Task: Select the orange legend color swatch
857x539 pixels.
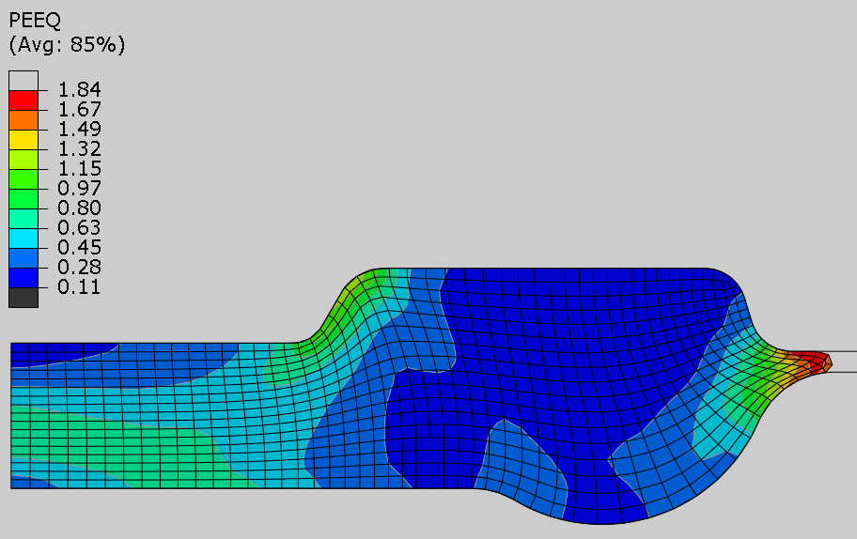Action: (x=23, y=120)
